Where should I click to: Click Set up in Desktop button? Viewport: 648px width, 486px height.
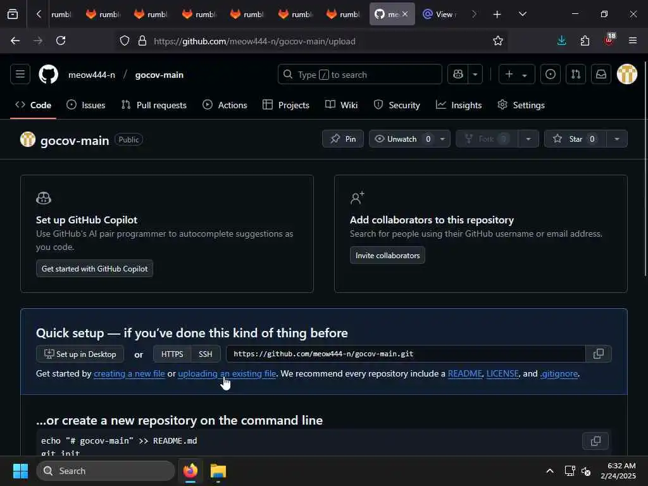[x=80, y=354]
